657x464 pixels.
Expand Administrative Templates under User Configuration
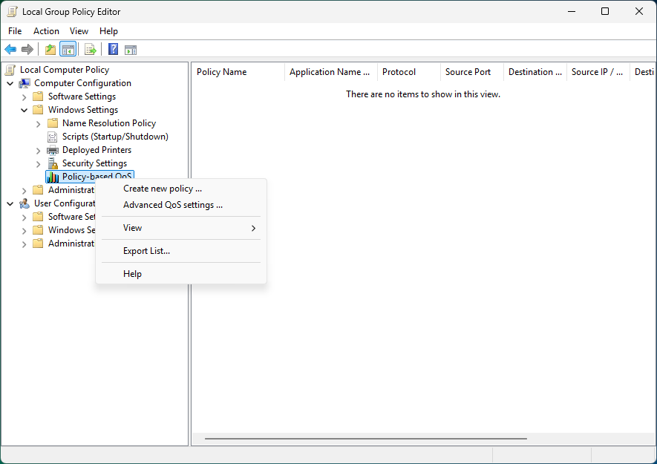pos(24,244)
